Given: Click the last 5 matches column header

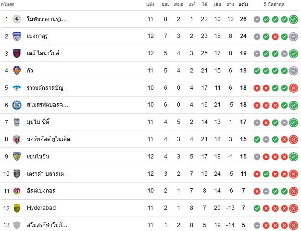Looking at the screenshot, I should coord(274,4).
